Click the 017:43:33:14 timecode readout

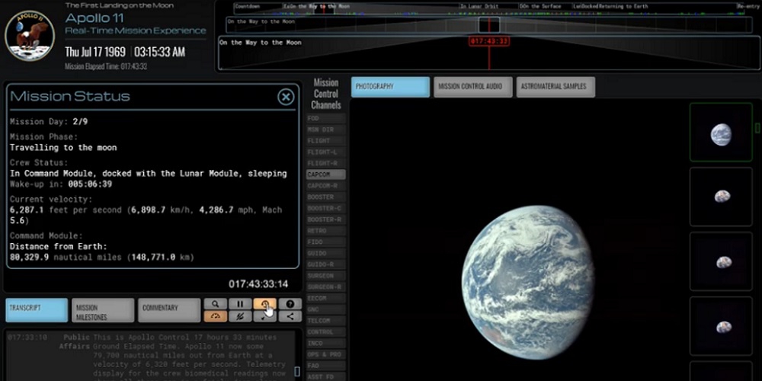coord(258,284)
